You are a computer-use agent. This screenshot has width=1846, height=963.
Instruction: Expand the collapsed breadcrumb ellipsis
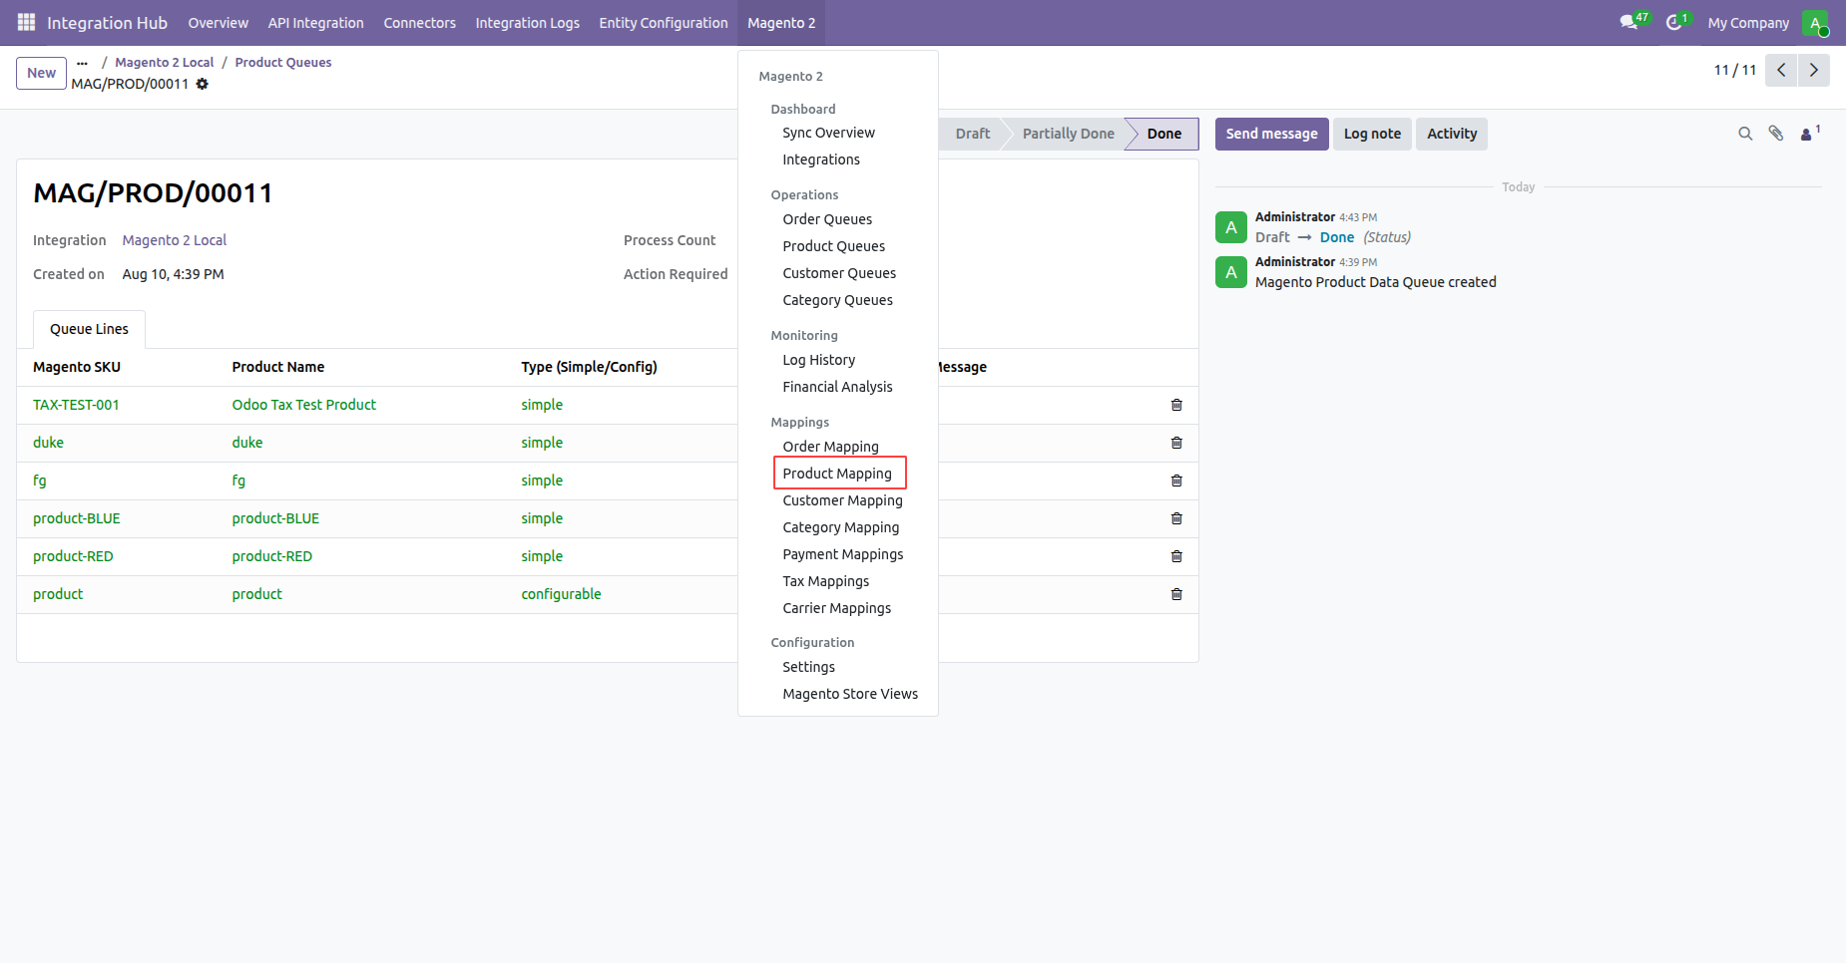pyautogui.click(x=82, y=63)
